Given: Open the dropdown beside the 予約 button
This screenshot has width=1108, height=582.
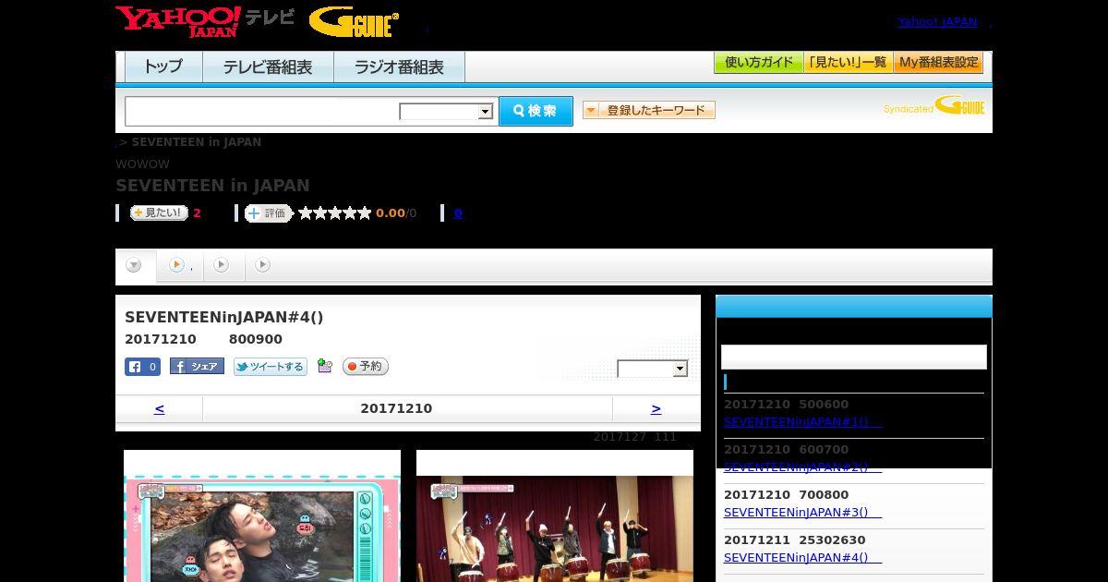Looking at the screenshot, I should click(653, 369).
